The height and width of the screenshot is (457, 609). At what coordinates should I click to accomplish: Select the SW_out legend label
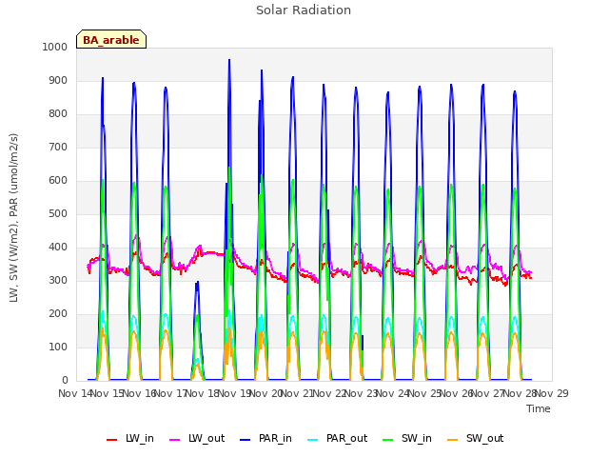pyautogui.click(x=484, y=438)
